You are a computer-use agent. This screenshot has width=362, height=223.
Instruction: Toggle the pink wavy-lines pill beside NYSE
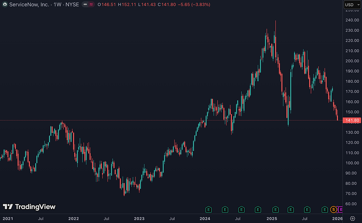point(92,4)
